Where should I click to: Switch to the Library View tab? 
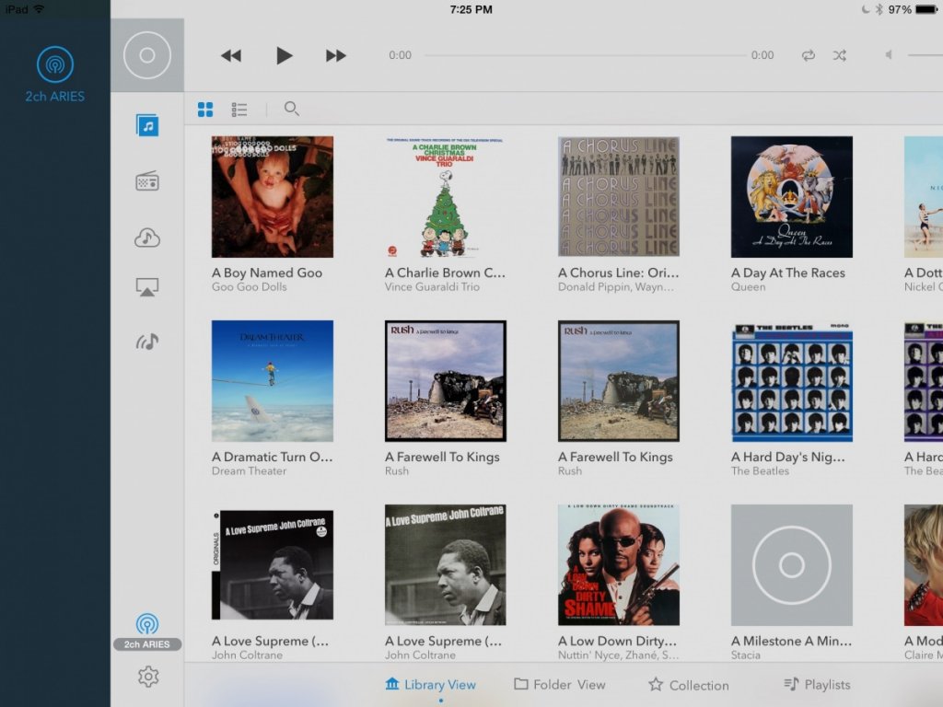point(431,685)
